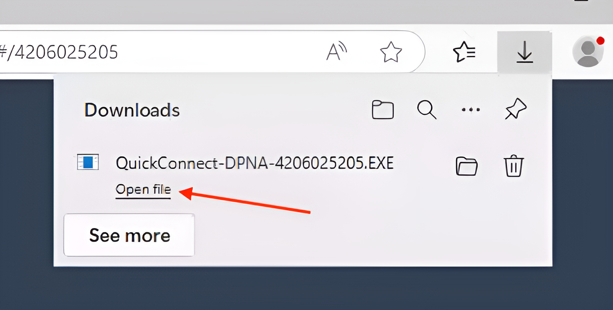Click the profile avatar notification badge

click(x=601, y=40)
